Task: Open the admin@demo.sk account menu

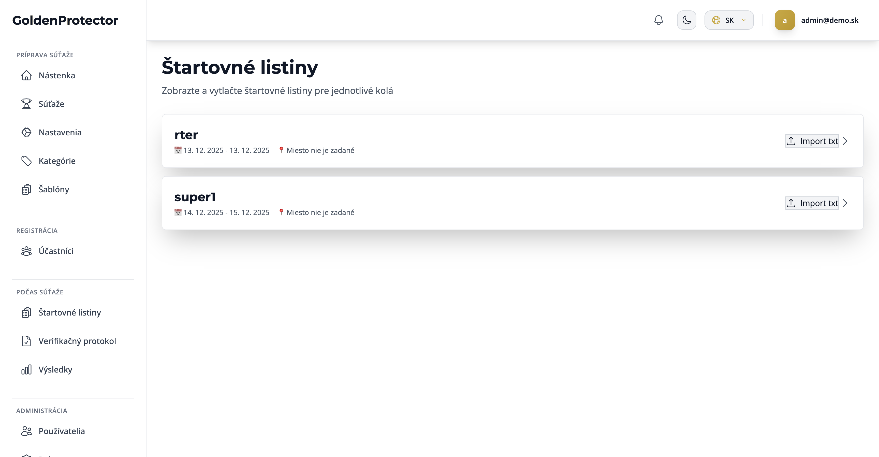Action: tap(829, 20)
